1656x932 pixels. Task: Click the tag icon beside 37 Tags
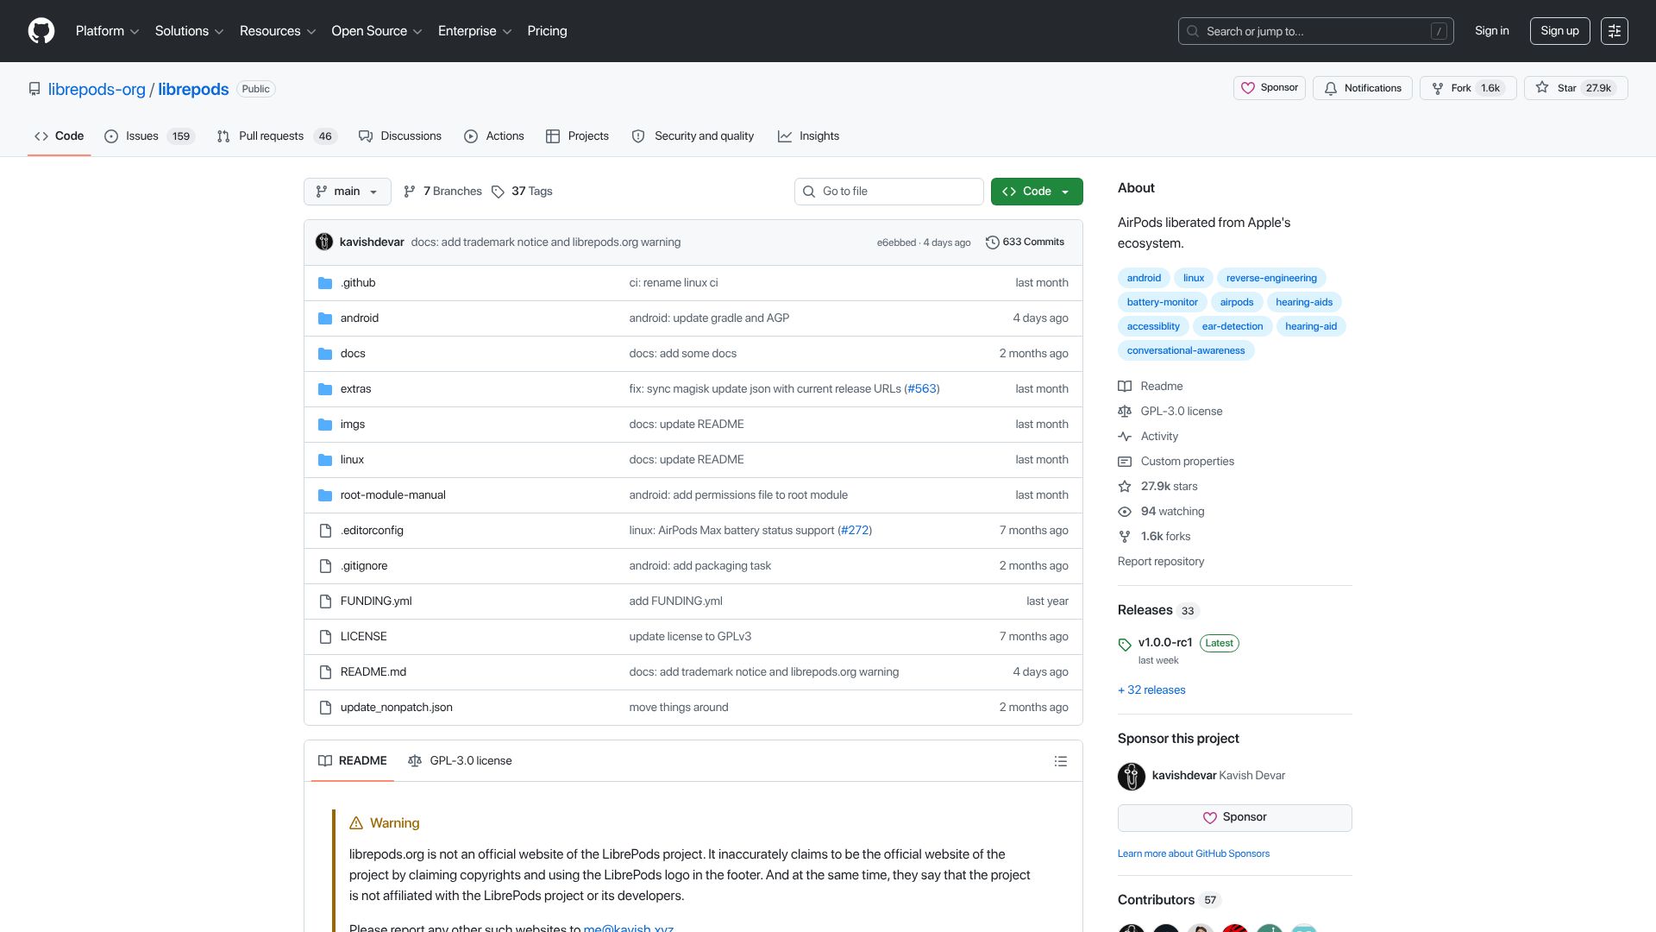[x=498, y=192]
